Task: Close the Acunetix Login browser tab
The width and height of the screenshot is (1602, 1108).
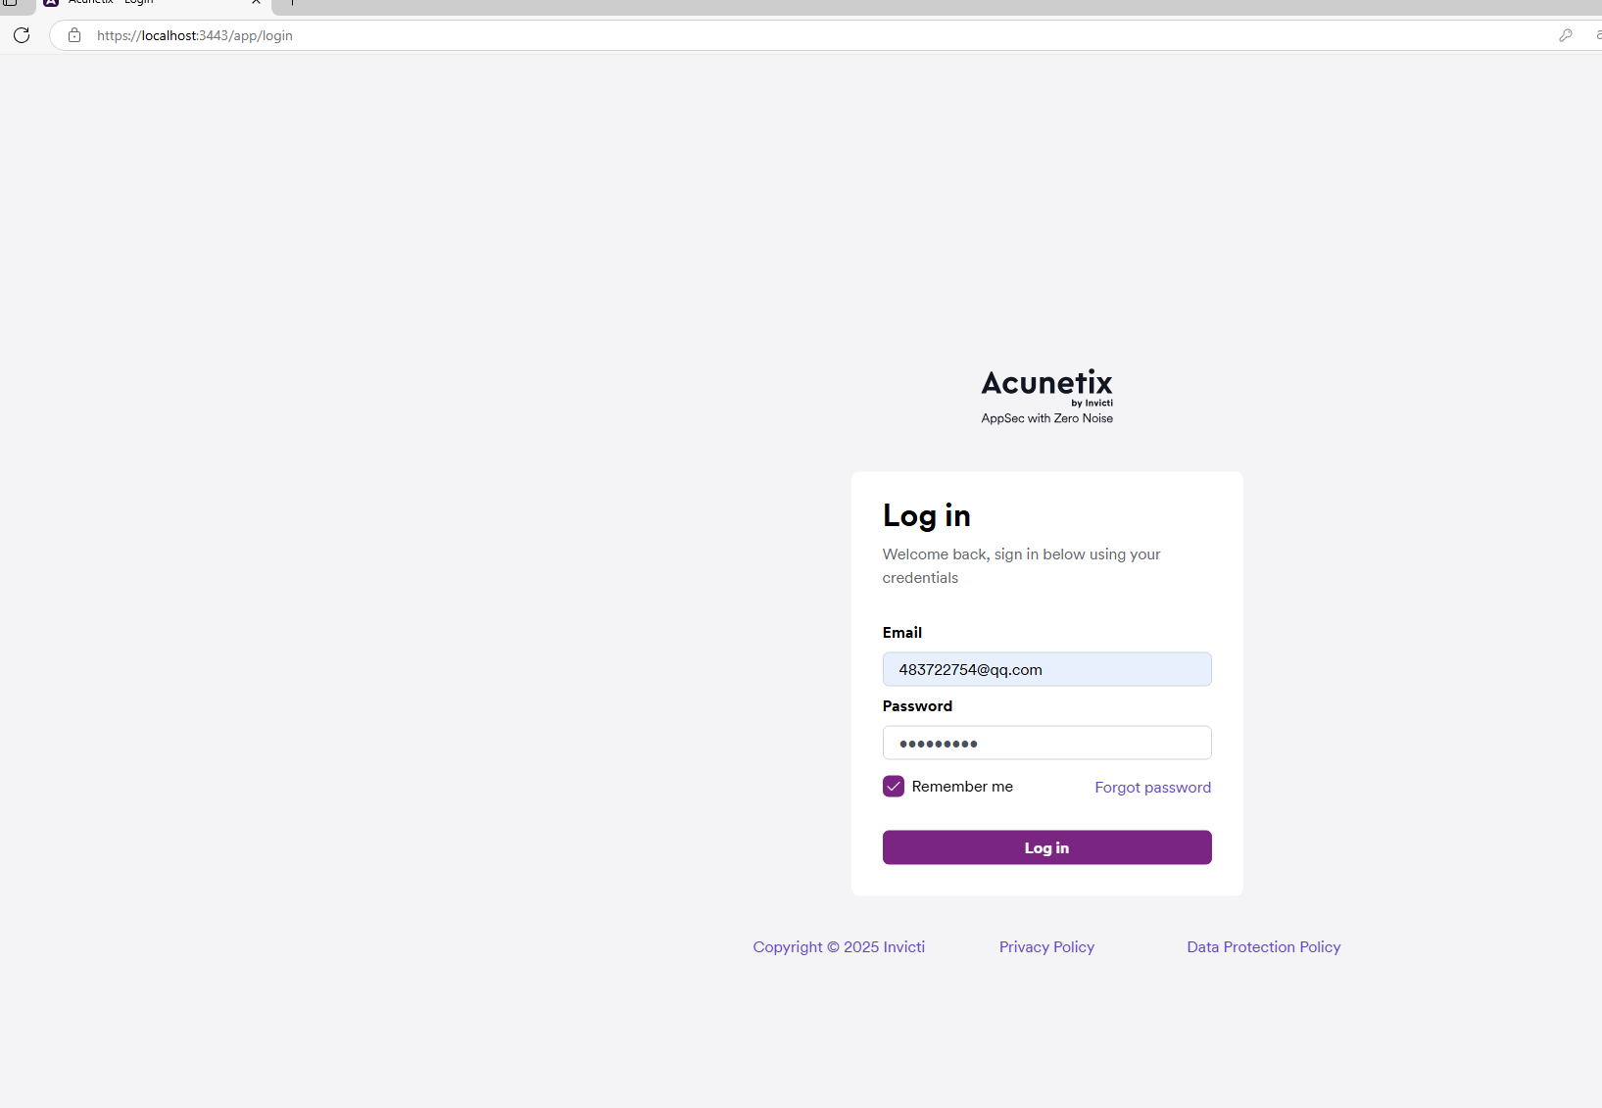Action: [256, 3]
